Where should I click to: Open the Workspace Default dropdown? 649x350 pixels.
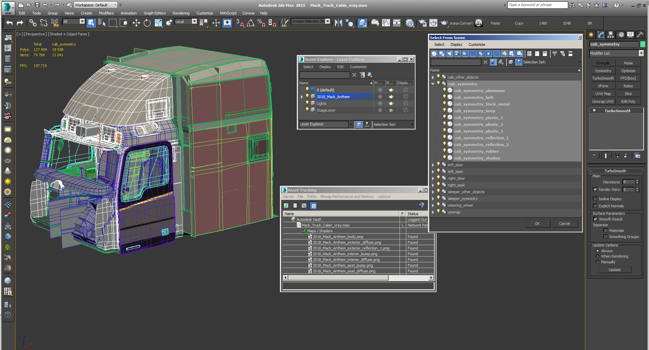click(96, 5)
